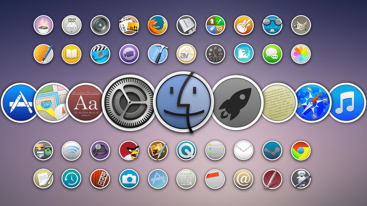Image resolution: width=367 pixels, height=206 pixels.
Task: Open the clapperboard with camera icon
Action: 100,54
